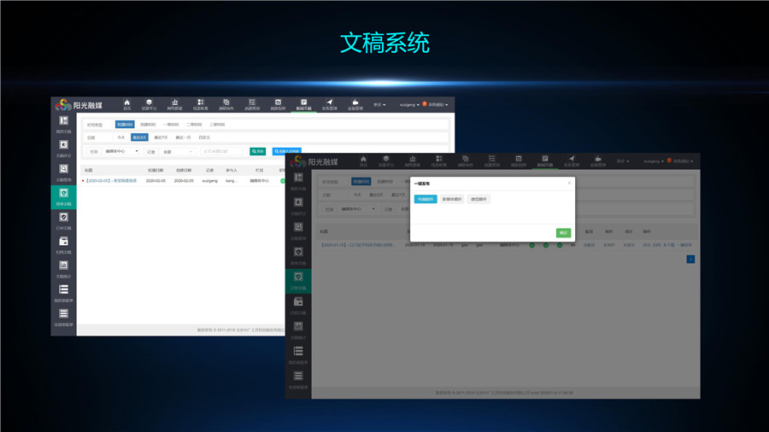The height and width of the screenshot is (432, 769).
Task: Click 文稿统计 icon in left window sidebar
Action: [x=63, y=269]
